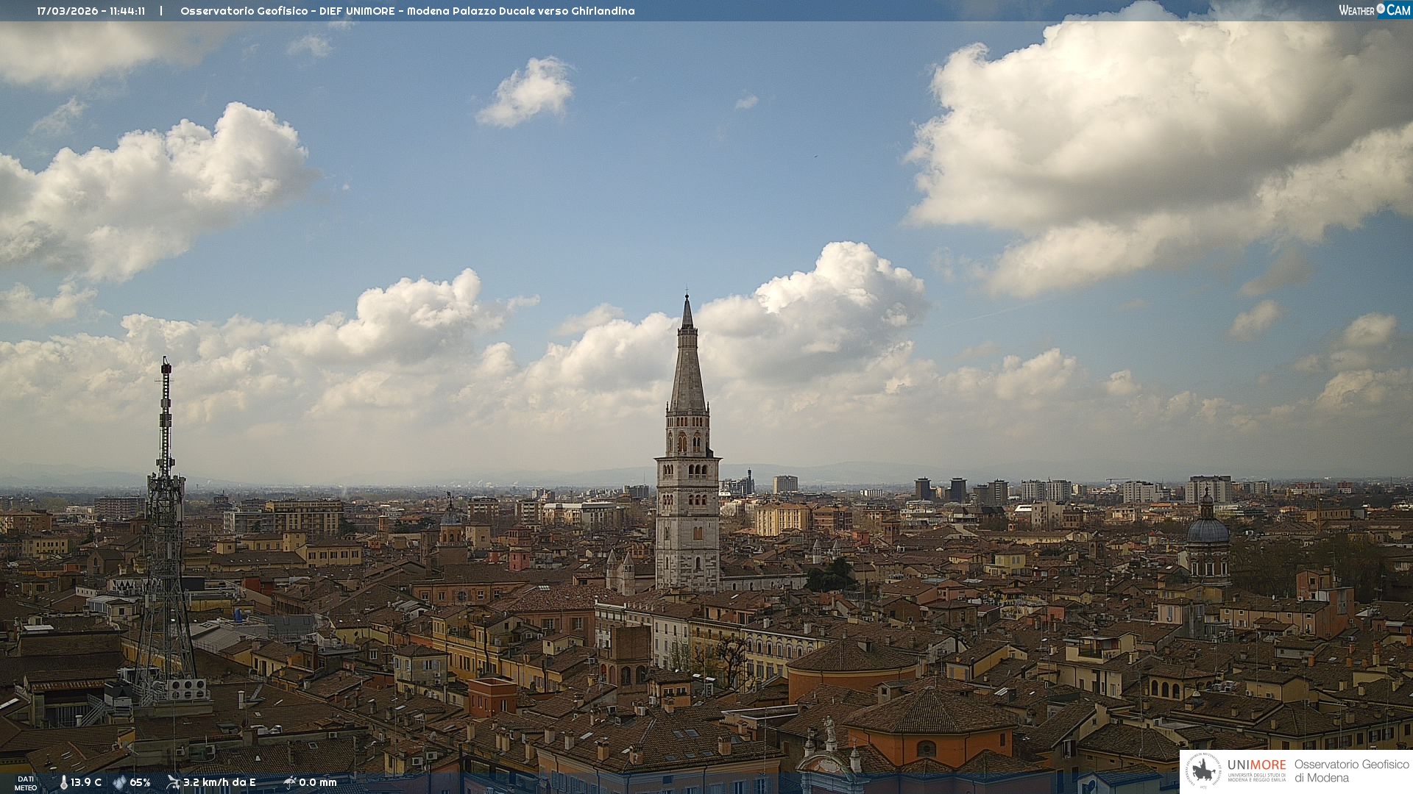1413x794 pixels.
Task: Click the humidity water drops icon
Action: coord(119,782)
